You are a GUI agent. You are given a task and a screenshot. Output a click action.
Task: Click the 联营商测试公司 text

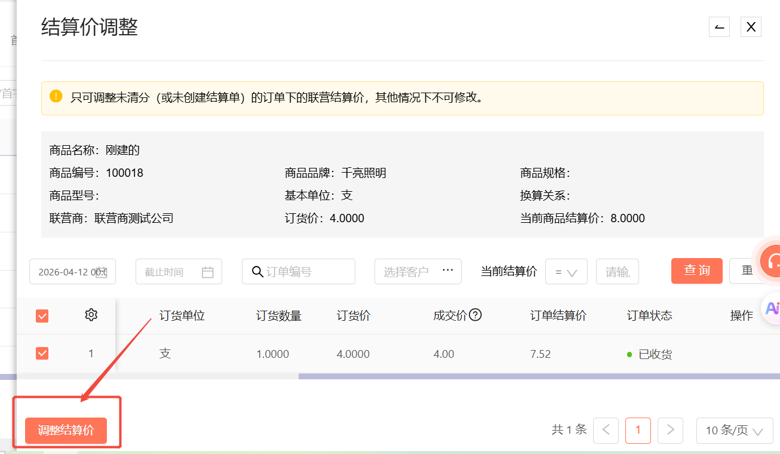[x=134, y=218]
